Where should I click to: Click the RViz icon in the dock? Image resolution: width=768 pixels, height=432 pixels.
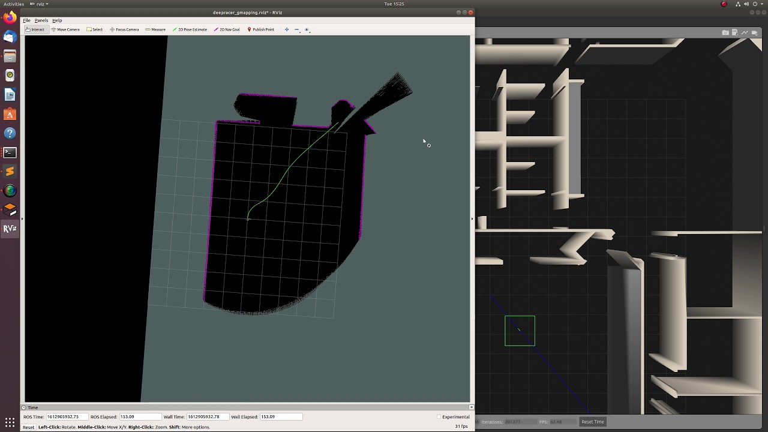[x=10, y=229]
